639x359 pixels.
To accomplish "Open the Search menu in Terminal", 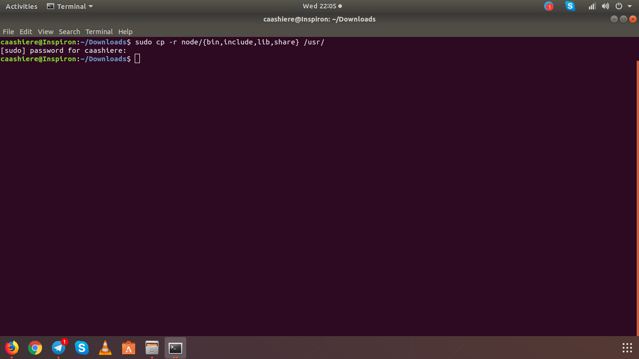I will (x=69, y=31).
